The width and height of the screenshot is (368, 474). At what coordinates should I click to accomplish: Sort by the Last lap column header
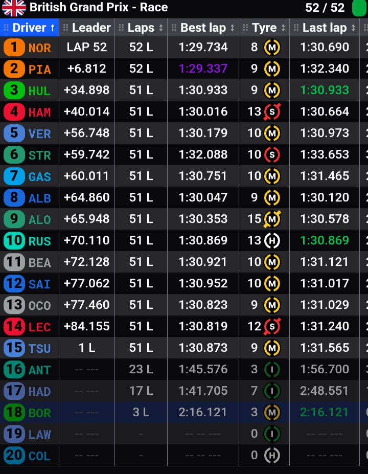tap(325, 28)
